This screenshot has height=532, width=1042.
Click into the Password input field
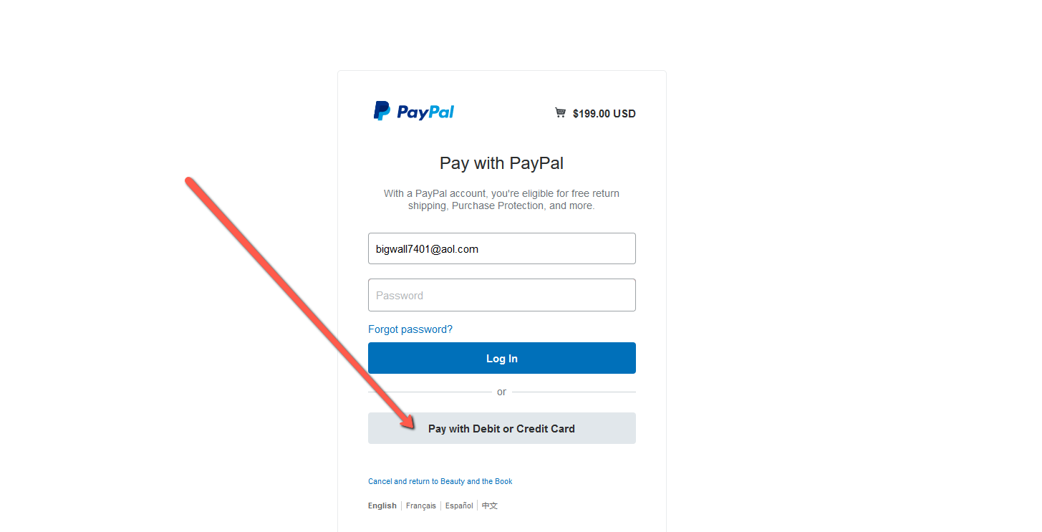(502, 295)
